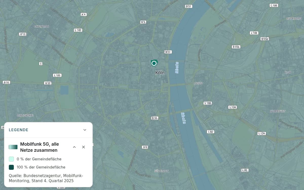Click the LEGENDE header title
This screenshot has width=304, height=190.
pyautogui.click(x=18, y=130)
